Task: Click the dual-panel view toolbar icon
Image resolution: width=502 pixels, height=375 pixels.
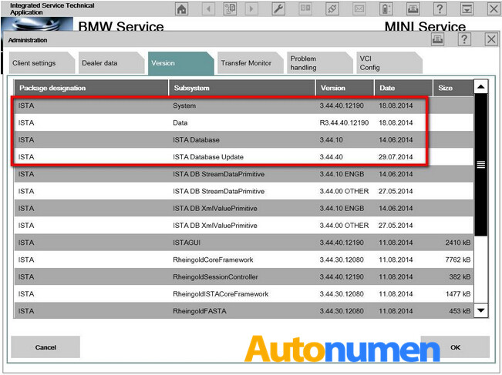Action: 305,9
